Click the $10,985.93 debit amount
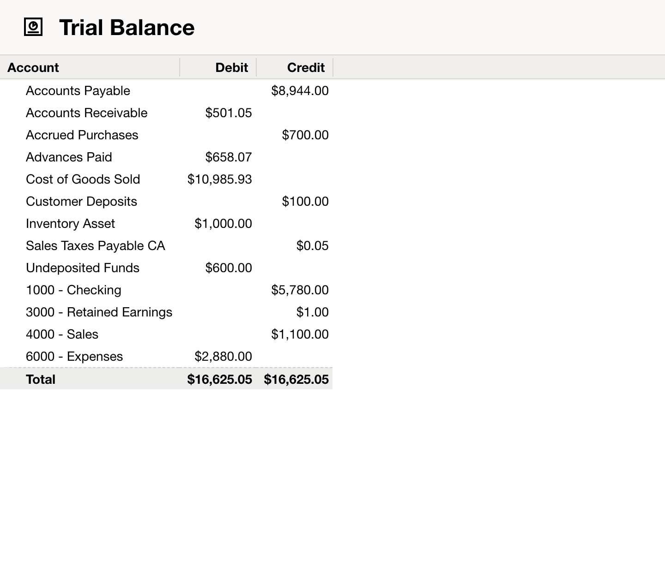Image resolution: width=665 pixels, height=572 pixels. (220, 179)
